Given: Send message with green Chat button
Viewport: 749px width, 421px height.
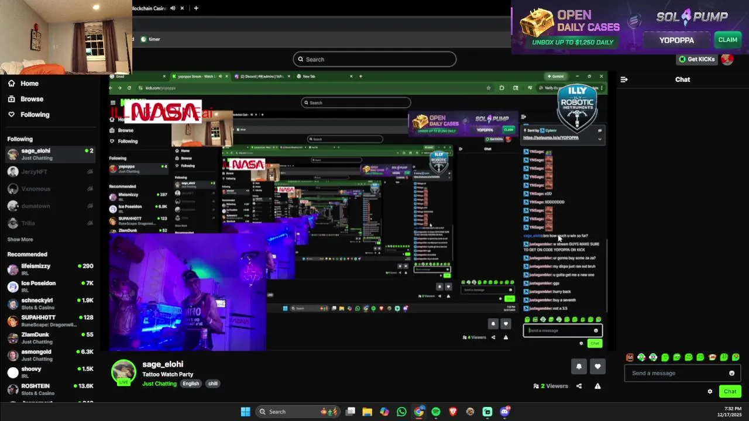Looking at the screenshot, I should (x=730, y=392).
